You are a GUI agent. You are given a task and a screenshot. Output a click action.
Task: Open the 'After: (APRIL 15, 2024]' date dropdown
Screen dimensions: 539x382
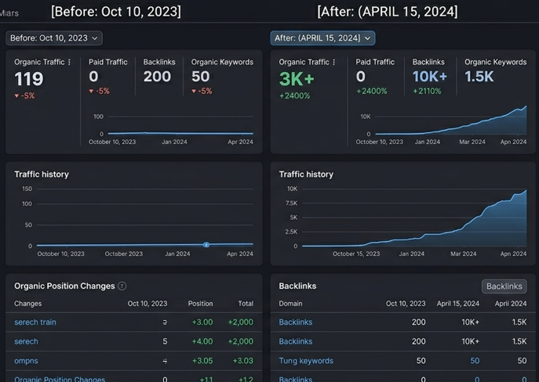point(322,38)
